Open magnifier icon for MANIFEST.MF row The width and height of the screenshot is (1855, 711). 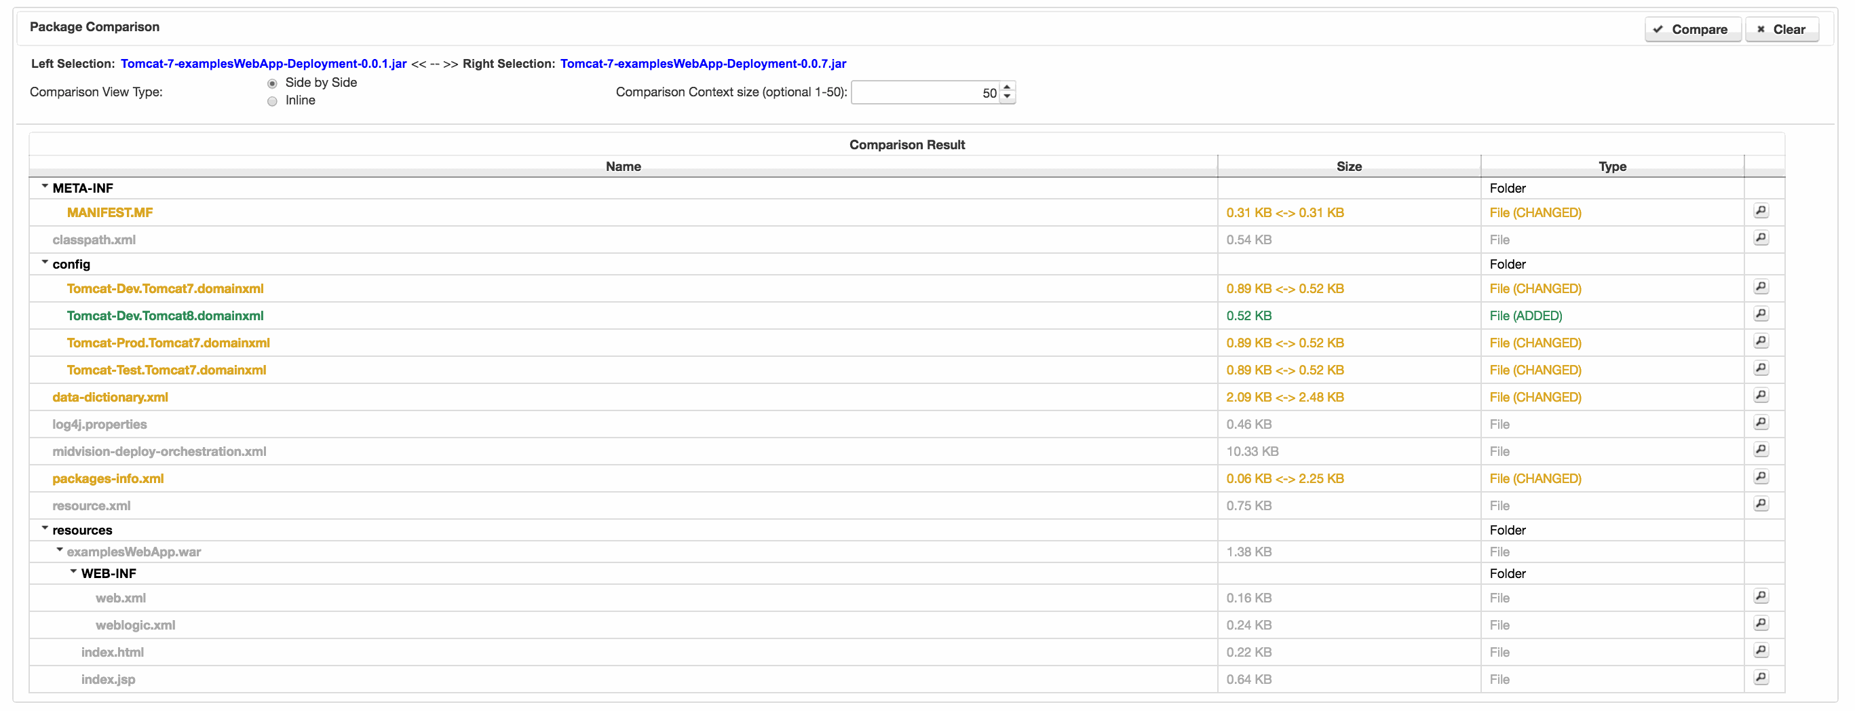pyautogui.click(x=1761, y=211)
